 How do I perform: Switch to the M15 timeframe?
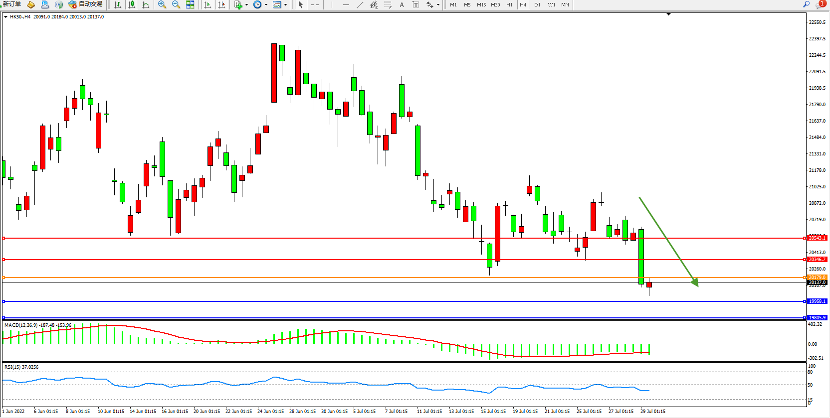tap(481, 4)
